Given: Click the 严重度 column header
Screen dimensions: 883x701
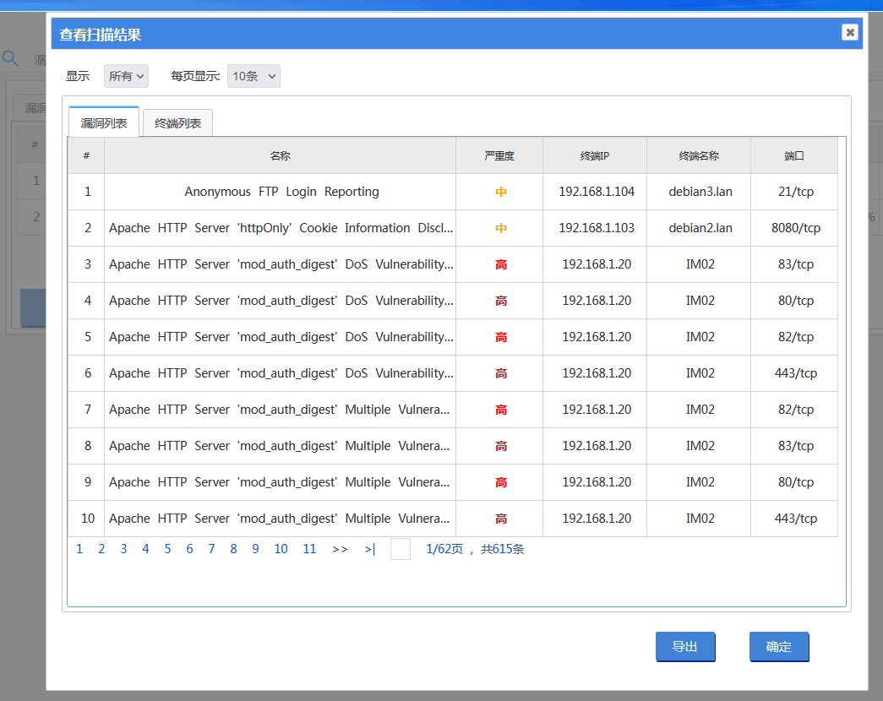Looking at the screenshot, I should [x=499, y=155].
